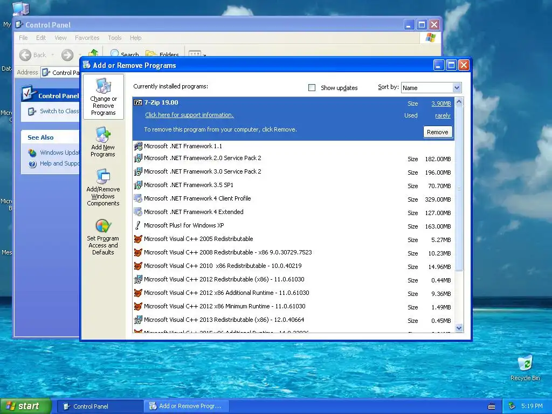Click the system tray icon beside the clock
Viewport: 552px width, 414px height.
pyautogui.click(x=512, y=406)
